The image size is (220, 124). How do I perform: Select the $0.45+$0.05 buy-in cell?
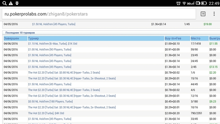(x=172, y=102)
